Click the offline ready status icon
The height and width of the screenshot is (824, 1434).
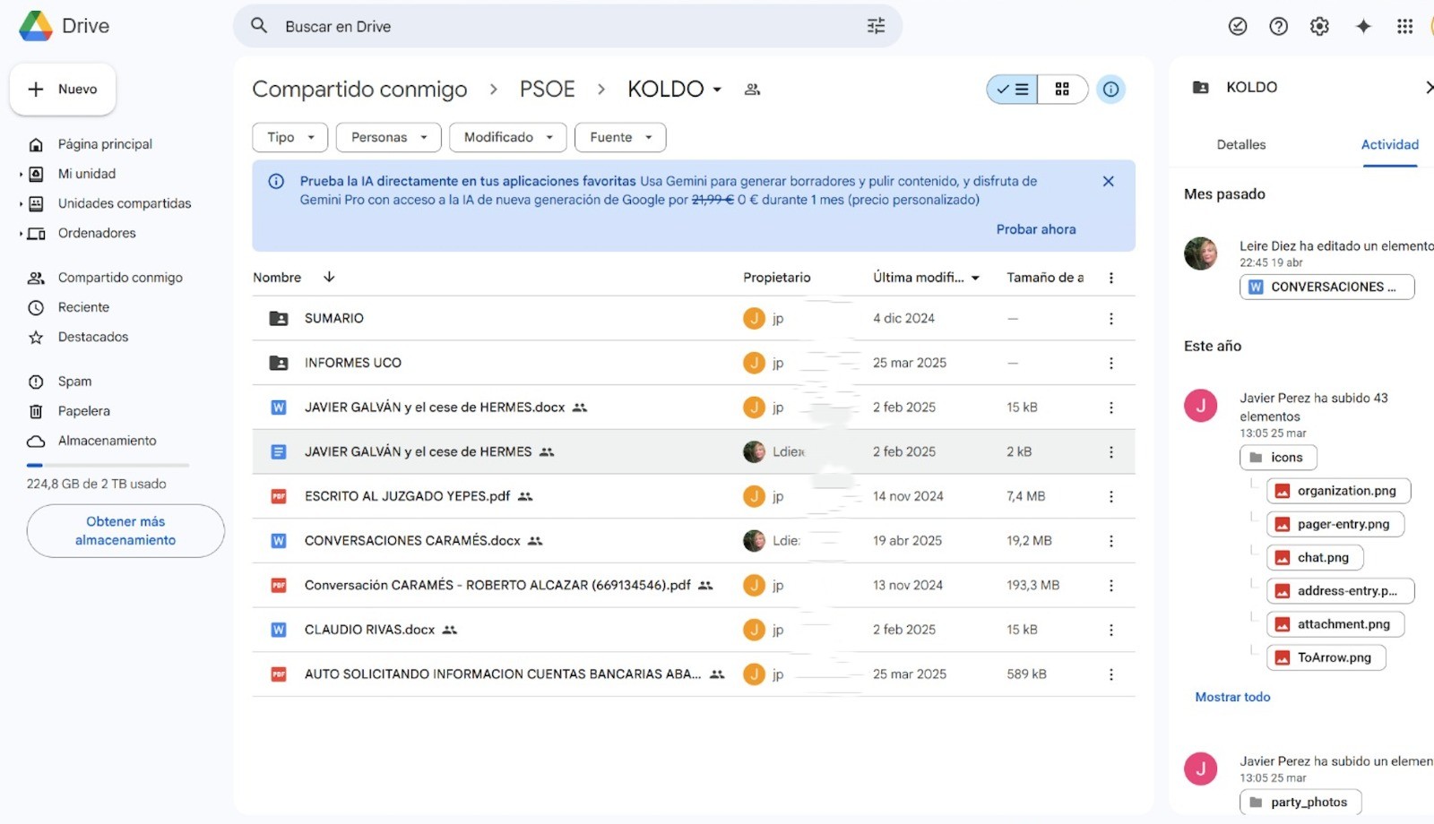1238,26
